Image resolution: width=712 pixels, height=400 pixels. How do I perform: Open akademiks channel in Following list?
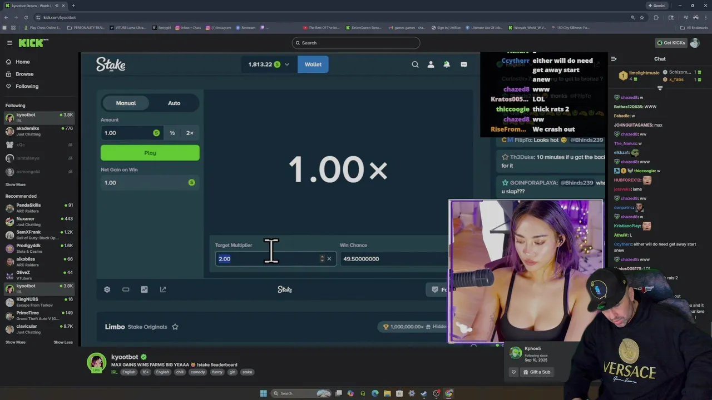pyautogui.click(x=39, y=131)
